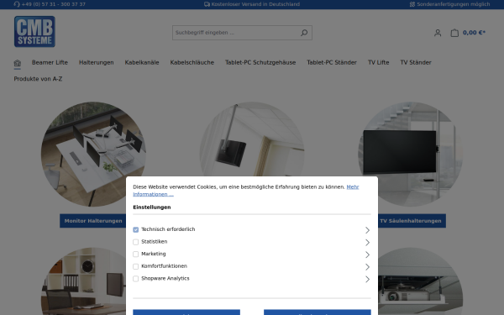Enable the Shopware Analytics checkbox
The width and height of the screenshot is (504, 315).
135,279
